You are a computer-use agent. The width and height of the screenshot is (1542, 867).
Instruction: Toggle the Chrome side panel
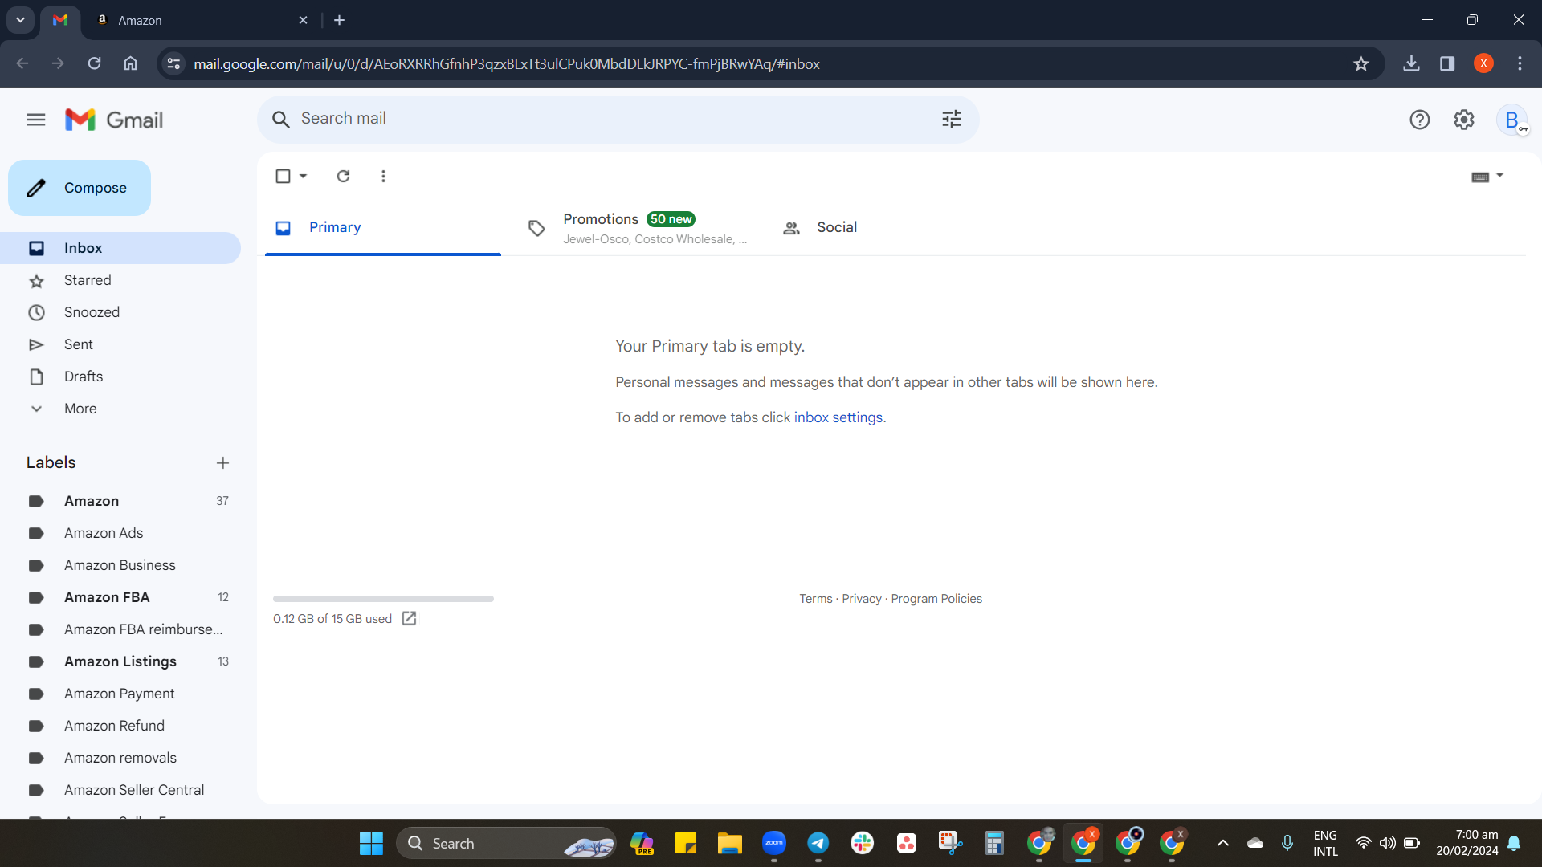click(x=1447, y=63)
